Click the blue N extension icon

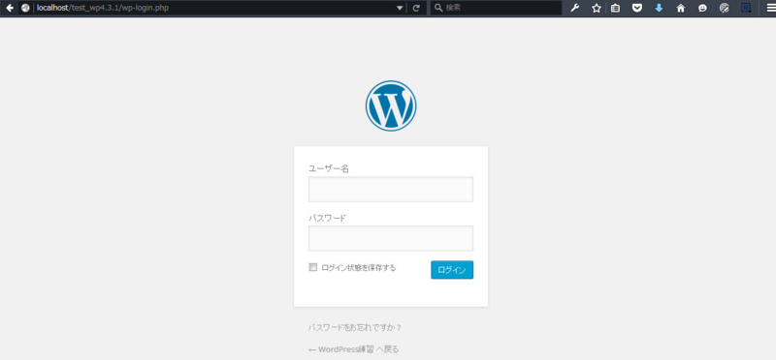point(746,8)
